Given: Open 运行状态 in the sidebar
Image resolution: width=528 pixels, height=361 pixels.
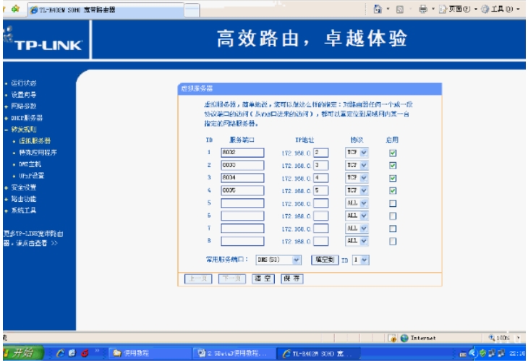Looking at the screenshot, I should coord(24,83).
